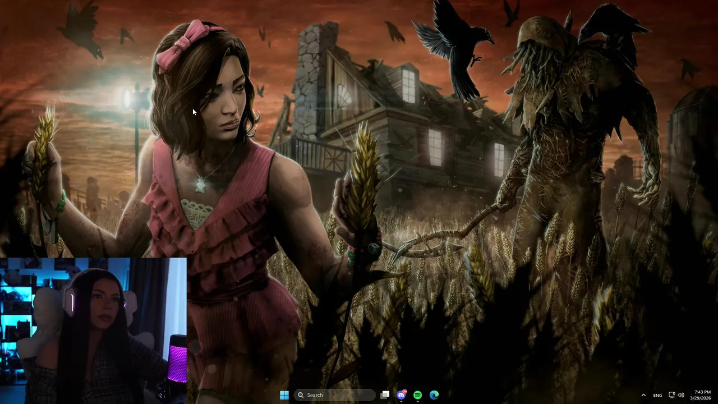Open Discord from the taskbar
718x404 pixels.
[x=401, y=395]
